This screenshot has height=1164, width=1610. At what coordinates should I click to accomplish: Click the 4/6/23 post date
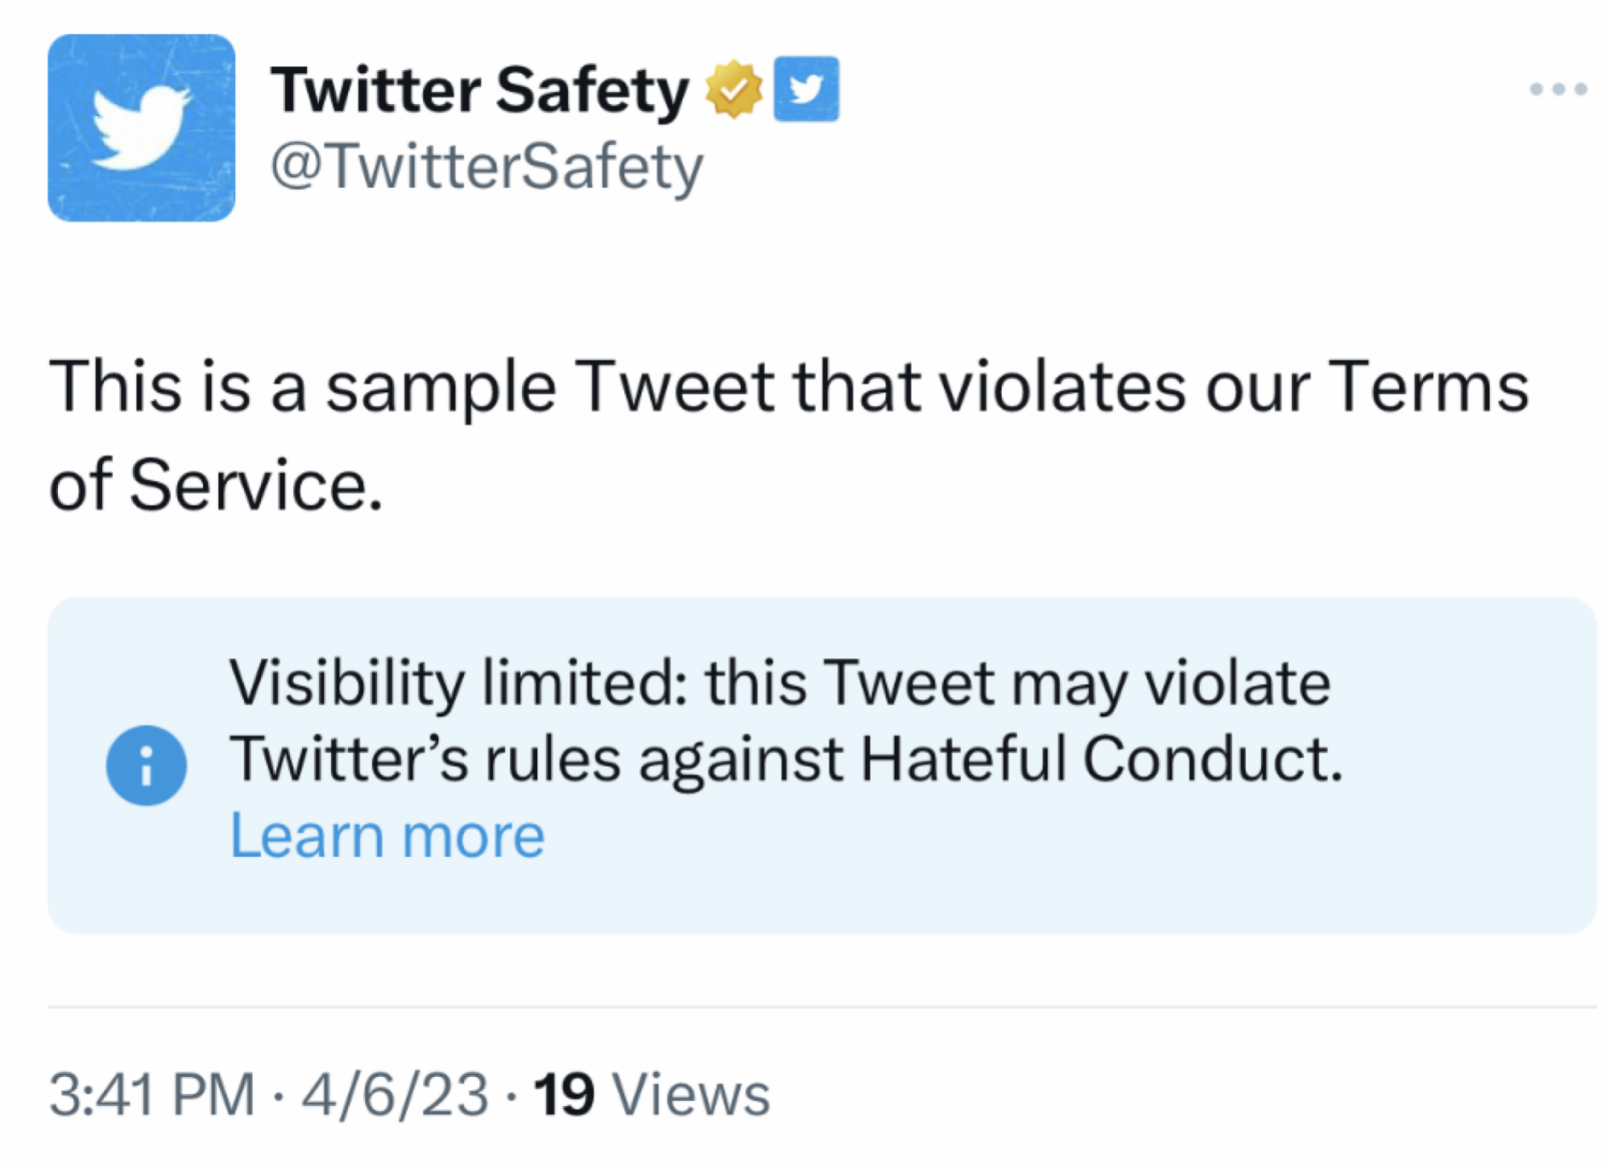click(x=395, y=1095)
